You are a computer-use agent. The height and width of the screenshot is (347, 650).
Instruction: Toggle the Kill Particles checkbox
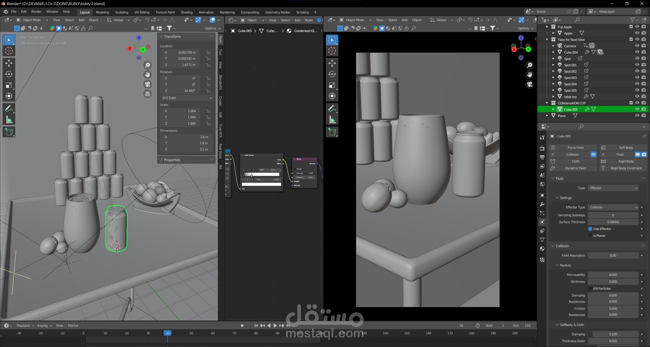point(590,288)
